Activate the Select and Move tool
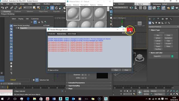The height and width of the screenshot is (101, 179). click(52, 8)
